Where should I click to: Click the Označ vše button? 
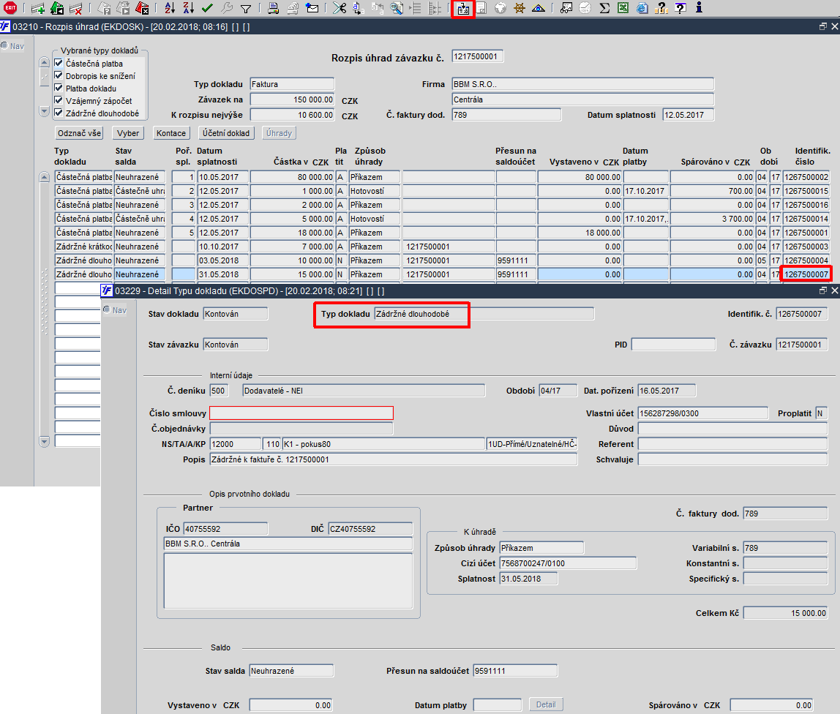tap(80, 133)
